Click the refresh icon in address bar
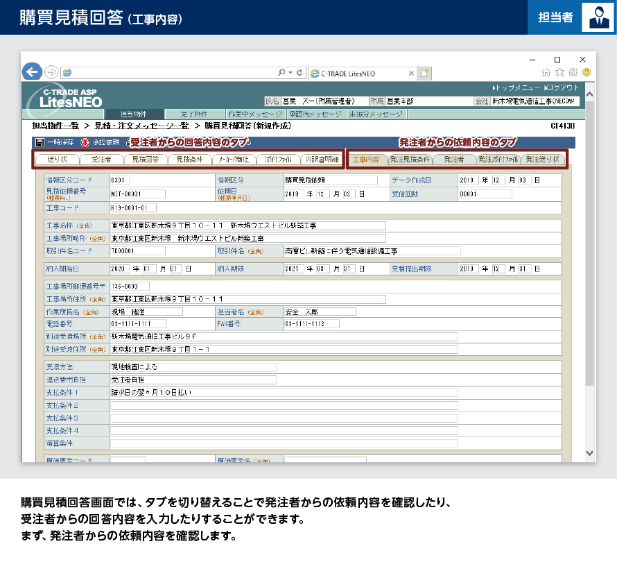Image resolution: width=617 pixels, height=562 pixels. tap(299, 72)
